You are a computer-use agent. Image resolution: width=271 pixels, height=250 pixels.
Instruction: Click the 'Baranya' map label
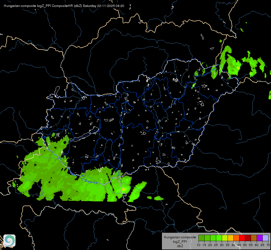coord(91,182)
